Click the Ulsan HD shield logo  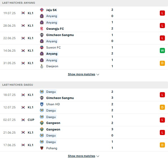[x=42, y=104]
